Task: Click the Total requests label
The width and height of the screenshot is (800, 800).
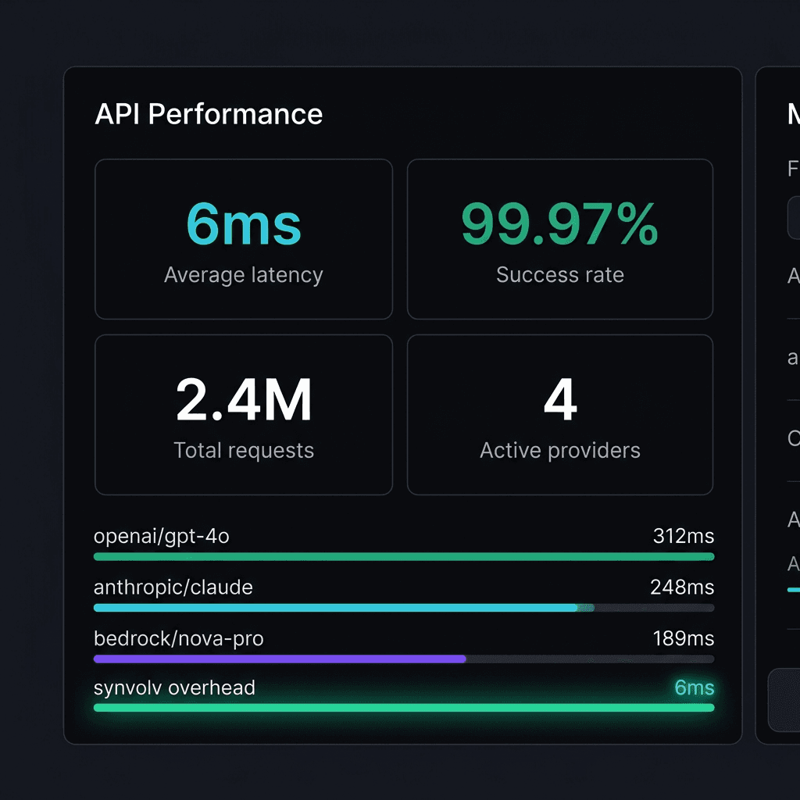Action: coord(244,451)
